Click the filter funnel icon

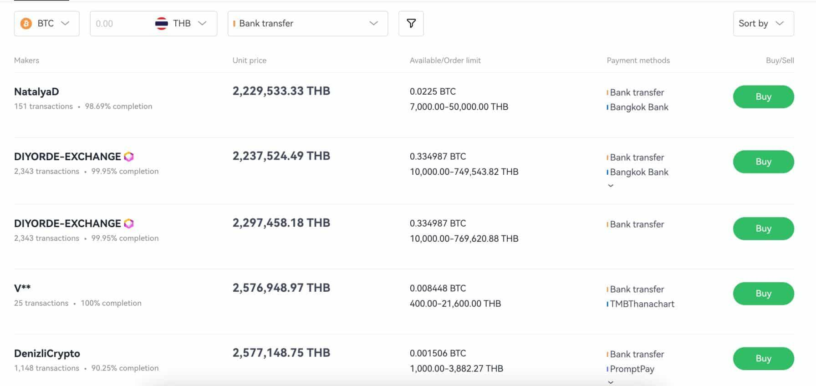411,23
